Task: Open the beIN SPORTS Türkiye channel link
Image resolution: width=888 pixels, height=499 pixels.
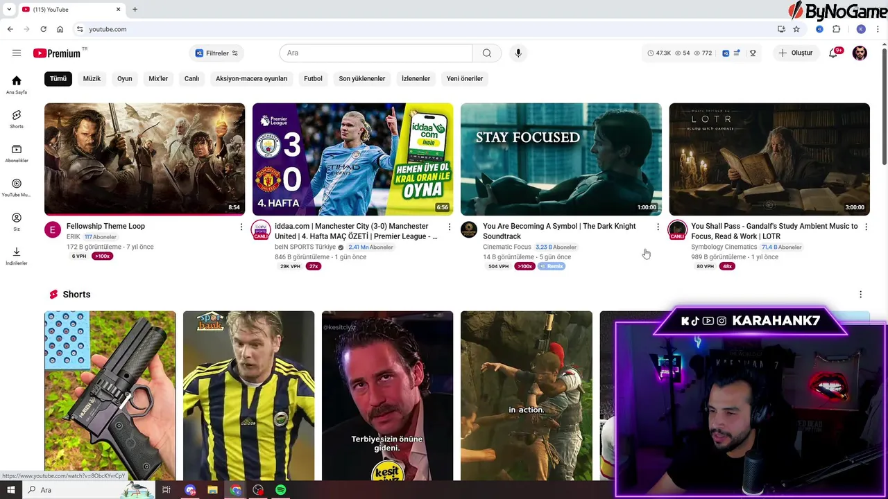Action: coord(305,247)
